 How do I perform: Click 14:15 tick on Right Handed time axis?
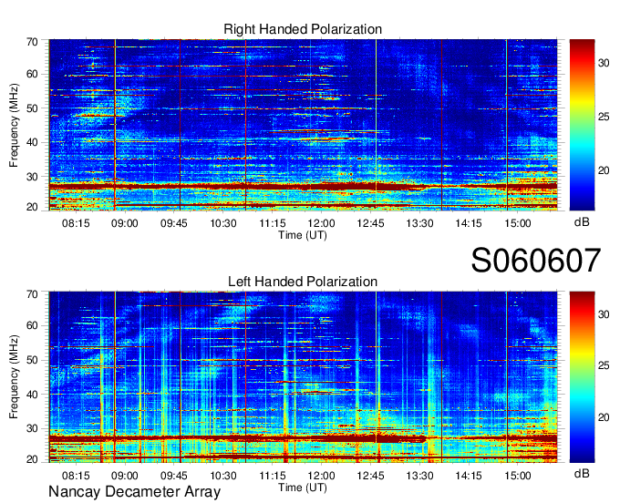[469, 223]
